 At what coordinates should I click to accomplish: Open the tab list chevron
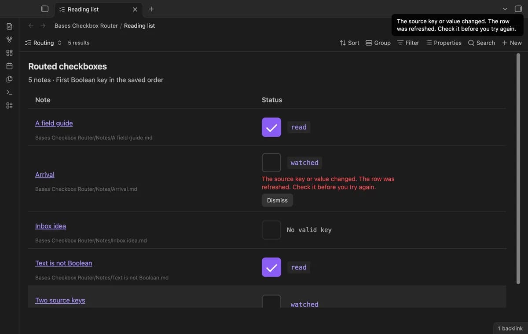(505, 9)
